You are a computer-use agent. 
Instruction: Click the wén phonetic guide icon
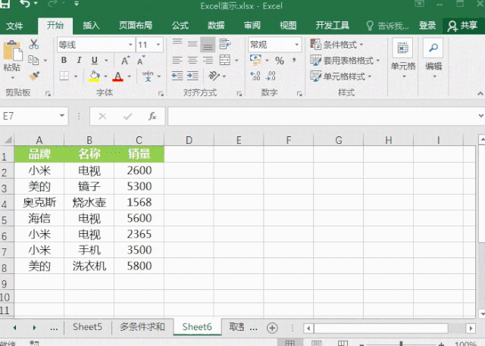pyautogui.click(x=148, y=76)
